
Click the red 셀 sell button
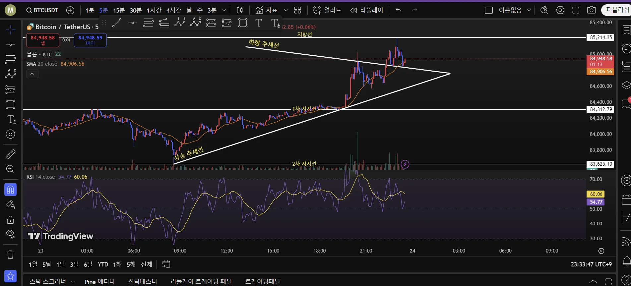[x=43, y=40]
